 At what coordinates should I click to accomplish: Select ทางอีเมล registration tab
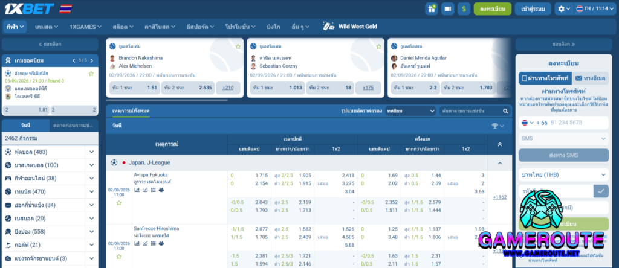point(590,78)
